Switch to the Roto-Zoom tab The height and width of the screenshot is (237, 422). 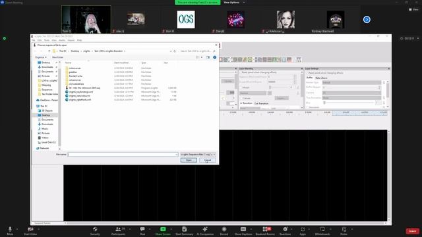(x=321, y=78)
